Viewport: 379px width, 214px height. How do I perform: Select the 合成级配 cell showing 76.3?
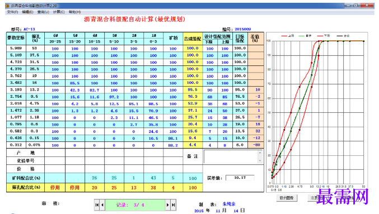[193, 97]
